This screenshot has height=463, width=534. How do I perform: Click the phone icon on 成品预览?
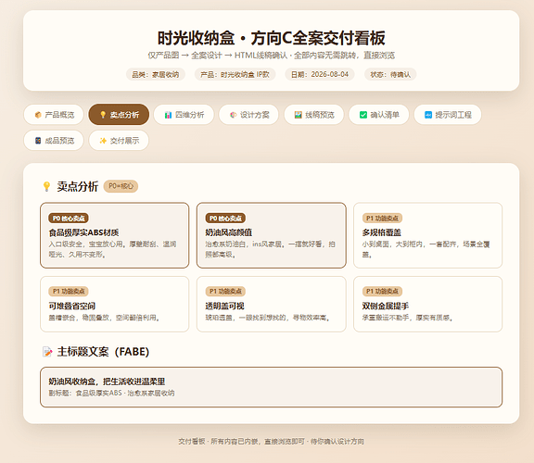pyautogui.click(x=38, y=141)
